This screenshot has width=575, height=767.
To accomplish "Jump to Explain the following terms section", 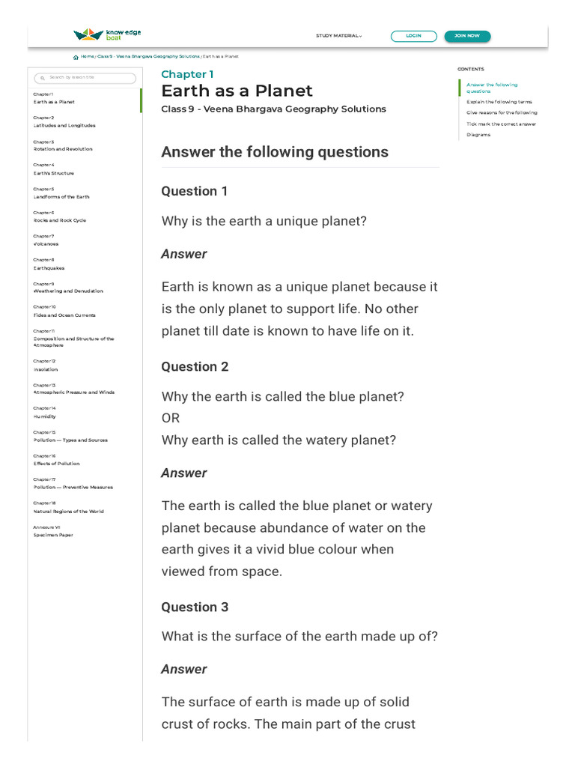I will (x=499, y=102).
